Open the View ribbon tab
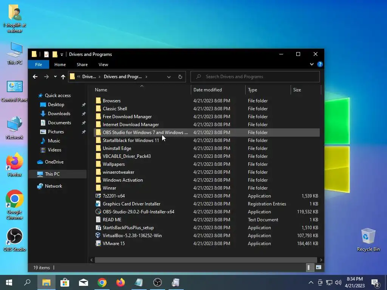Screen dimensions: 387x290 [x=103, y=64]
